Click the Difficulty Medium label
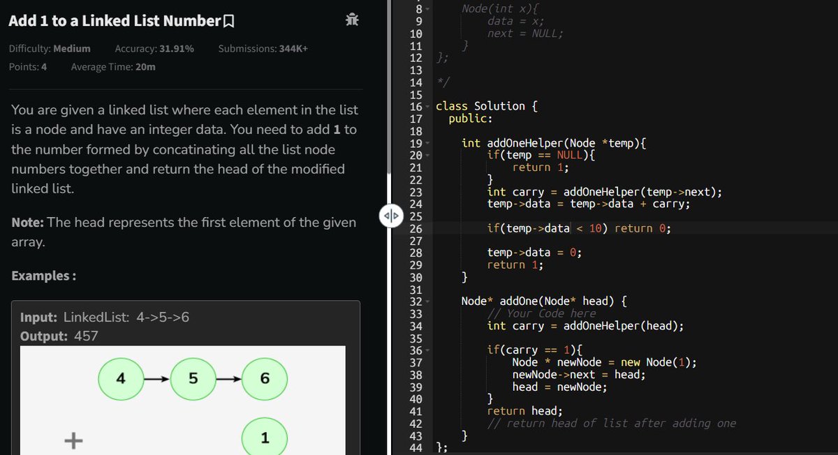The width and height of the screenshot is (838, 455). coord(49,48)
